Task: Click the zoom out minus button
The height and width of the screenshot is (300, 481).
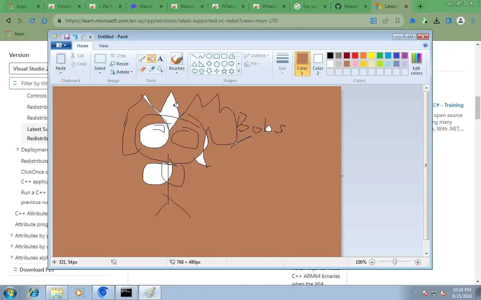Action: [372, 262]
